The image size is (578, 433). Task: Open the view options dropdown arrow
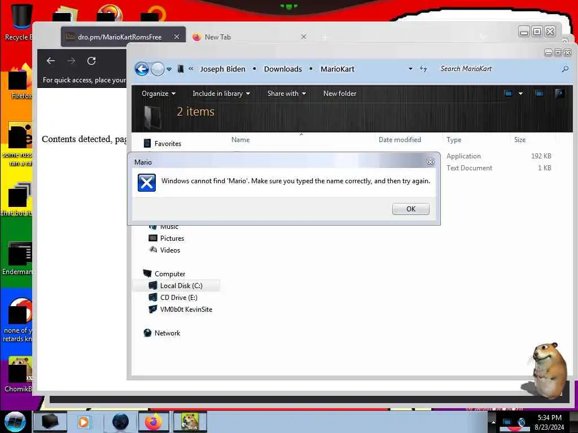(x=520, y=94)
